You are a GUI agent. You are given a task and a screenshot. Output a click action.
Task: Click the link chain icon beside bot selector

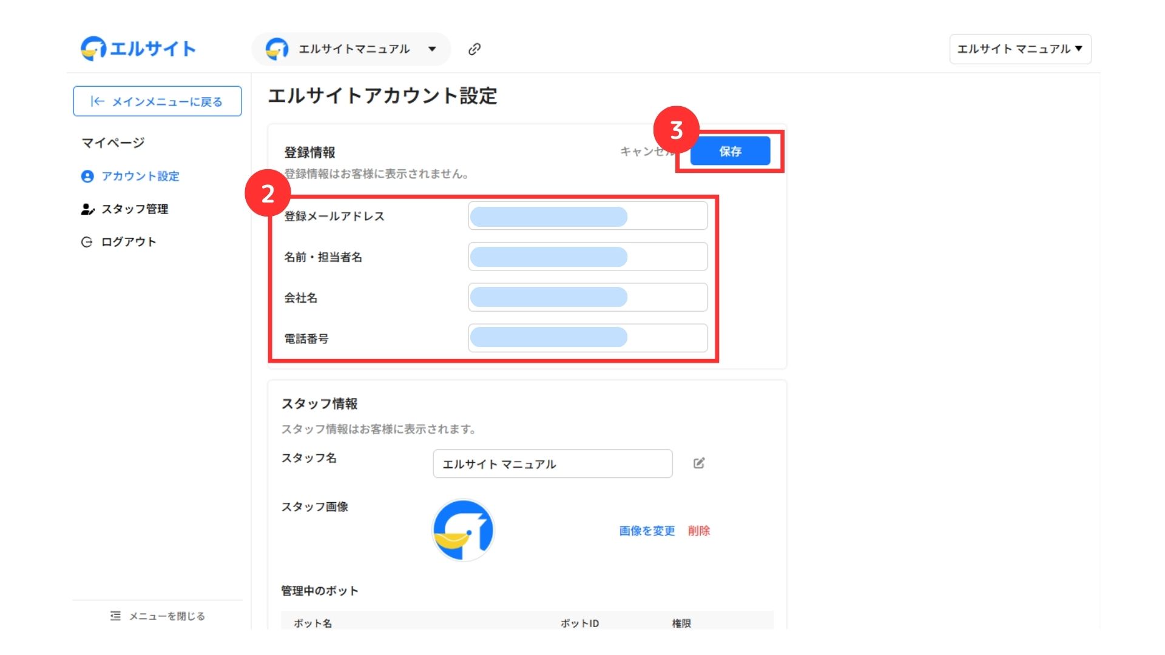coord(474,49)
